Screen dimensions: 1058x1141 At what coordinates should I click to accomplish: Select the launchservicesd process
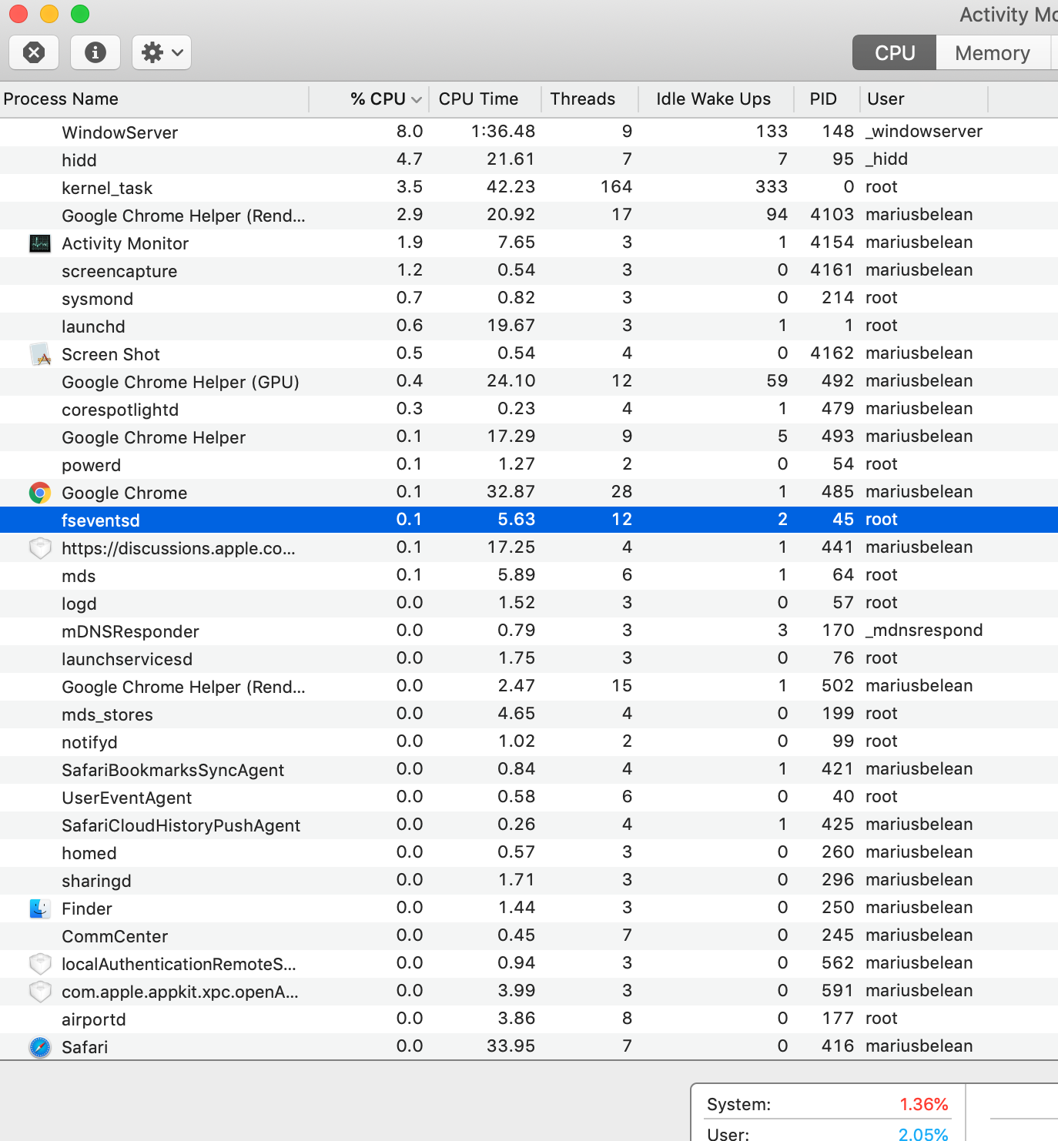[127, 659]
